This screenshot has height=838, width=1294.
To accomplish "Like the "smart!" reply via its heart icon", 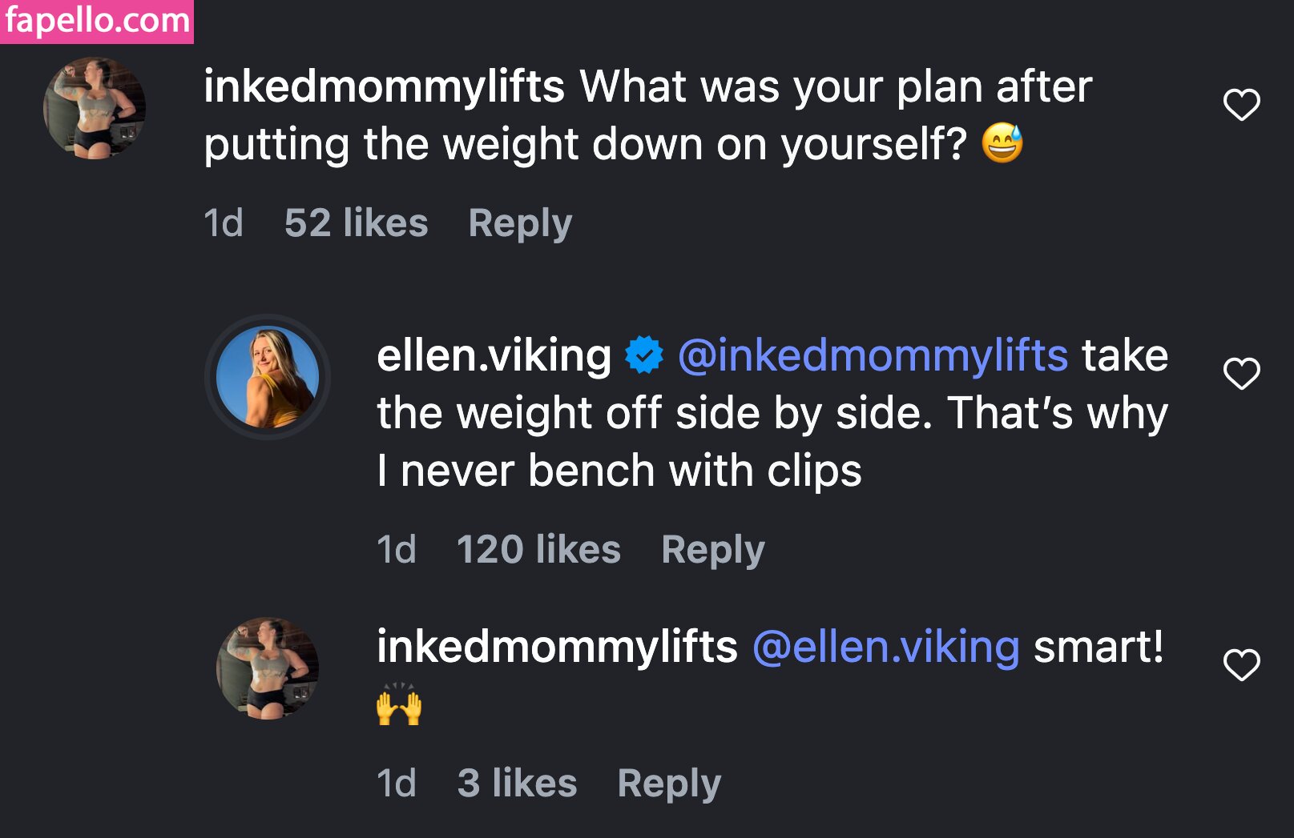I will coord(1241,665).
